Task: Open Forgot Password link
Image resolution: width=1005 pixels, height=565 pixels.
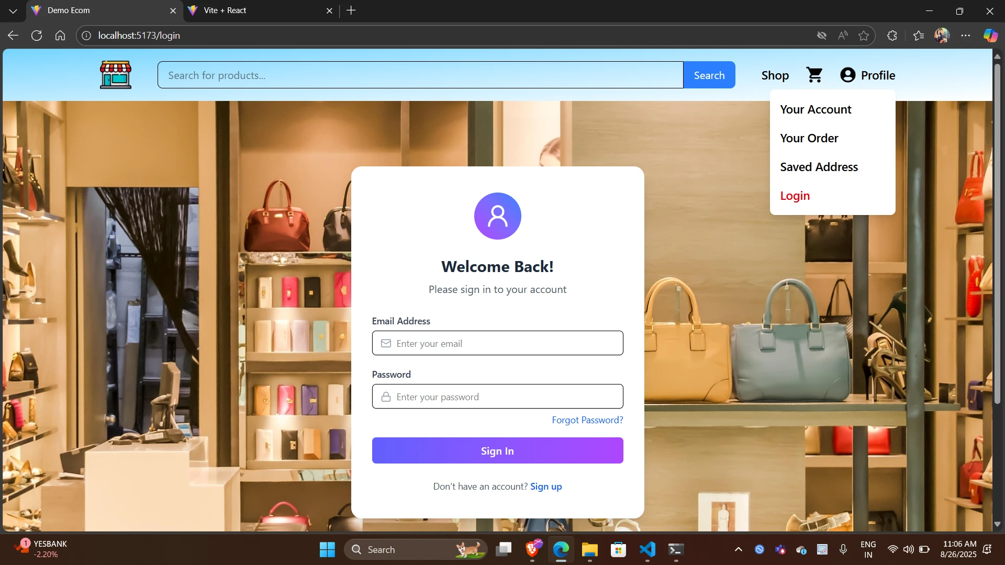Action: coord(587,420)
